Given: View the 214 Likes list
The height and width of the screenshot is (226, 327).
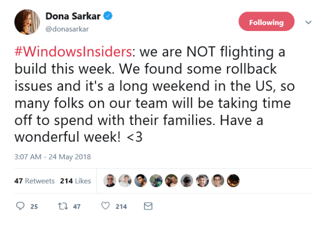Looking at the screenshot, I should (x=76, y=181).
